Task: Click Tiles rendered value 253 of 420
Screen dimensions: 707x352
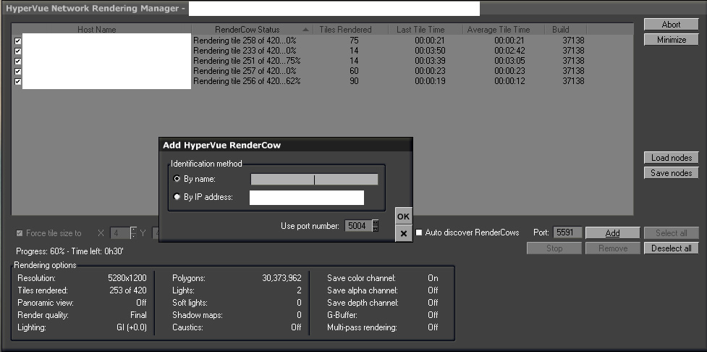Action: (127, 290)
